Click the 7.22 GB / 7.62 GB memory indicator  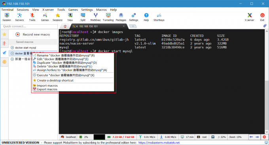pos(121,137)
